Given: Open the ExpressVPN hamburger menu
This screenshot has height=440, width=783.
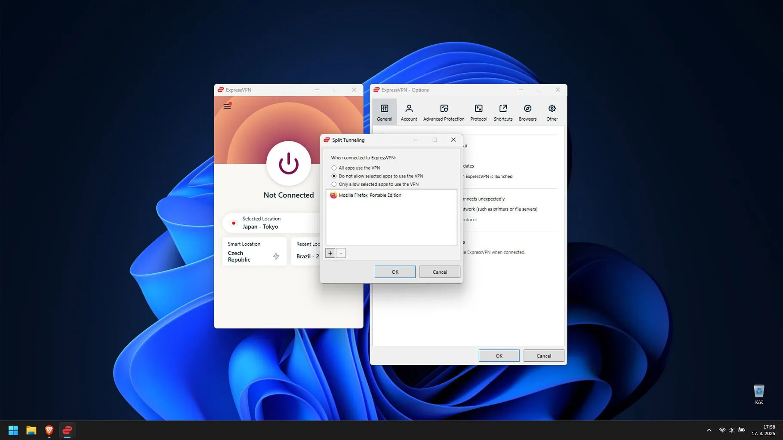Looking at the screenshot, I should pyautogui.click(x=227, y=107).
